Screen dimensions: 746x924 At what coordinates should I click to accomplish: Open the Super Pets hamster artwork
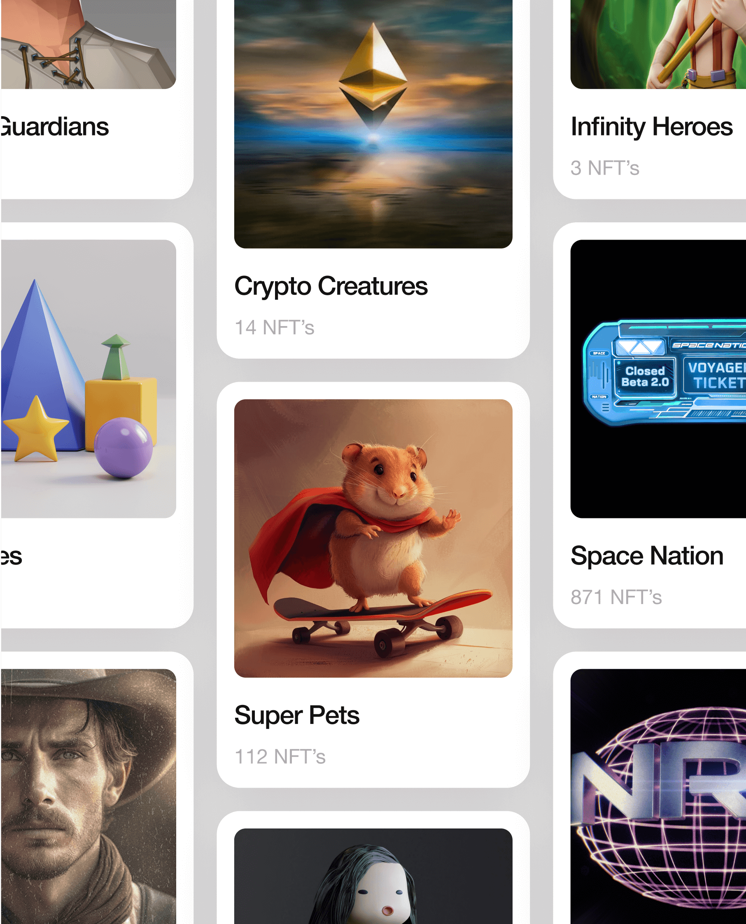tap(373, 538)
